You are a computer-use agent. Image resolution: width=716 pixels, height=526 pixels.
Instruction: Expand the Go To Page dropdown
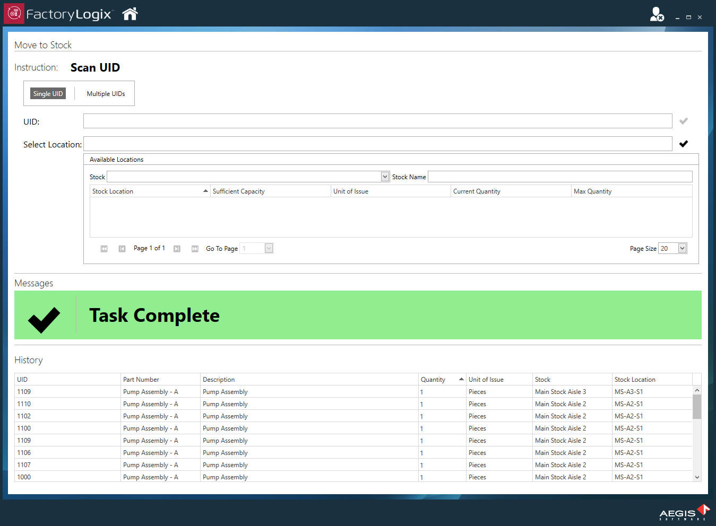coord(268,248)
